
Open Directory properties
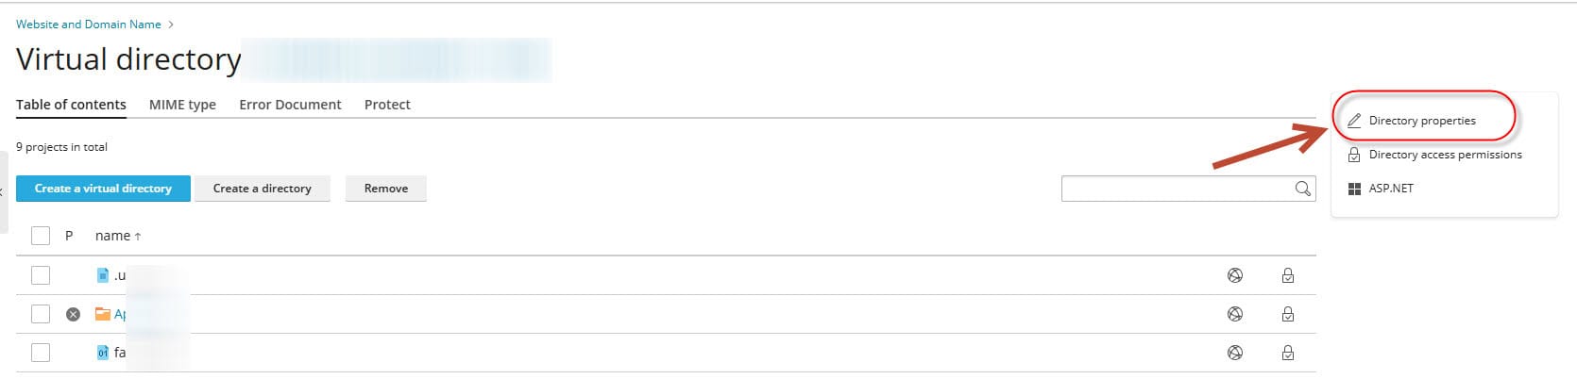[1421, 121]
